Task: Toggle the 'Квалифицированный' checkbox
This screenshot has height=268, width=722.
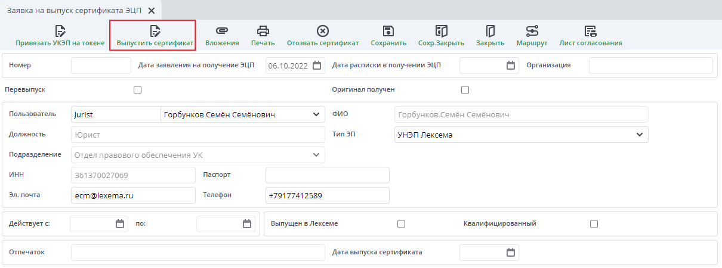Action: click(594, 224)
